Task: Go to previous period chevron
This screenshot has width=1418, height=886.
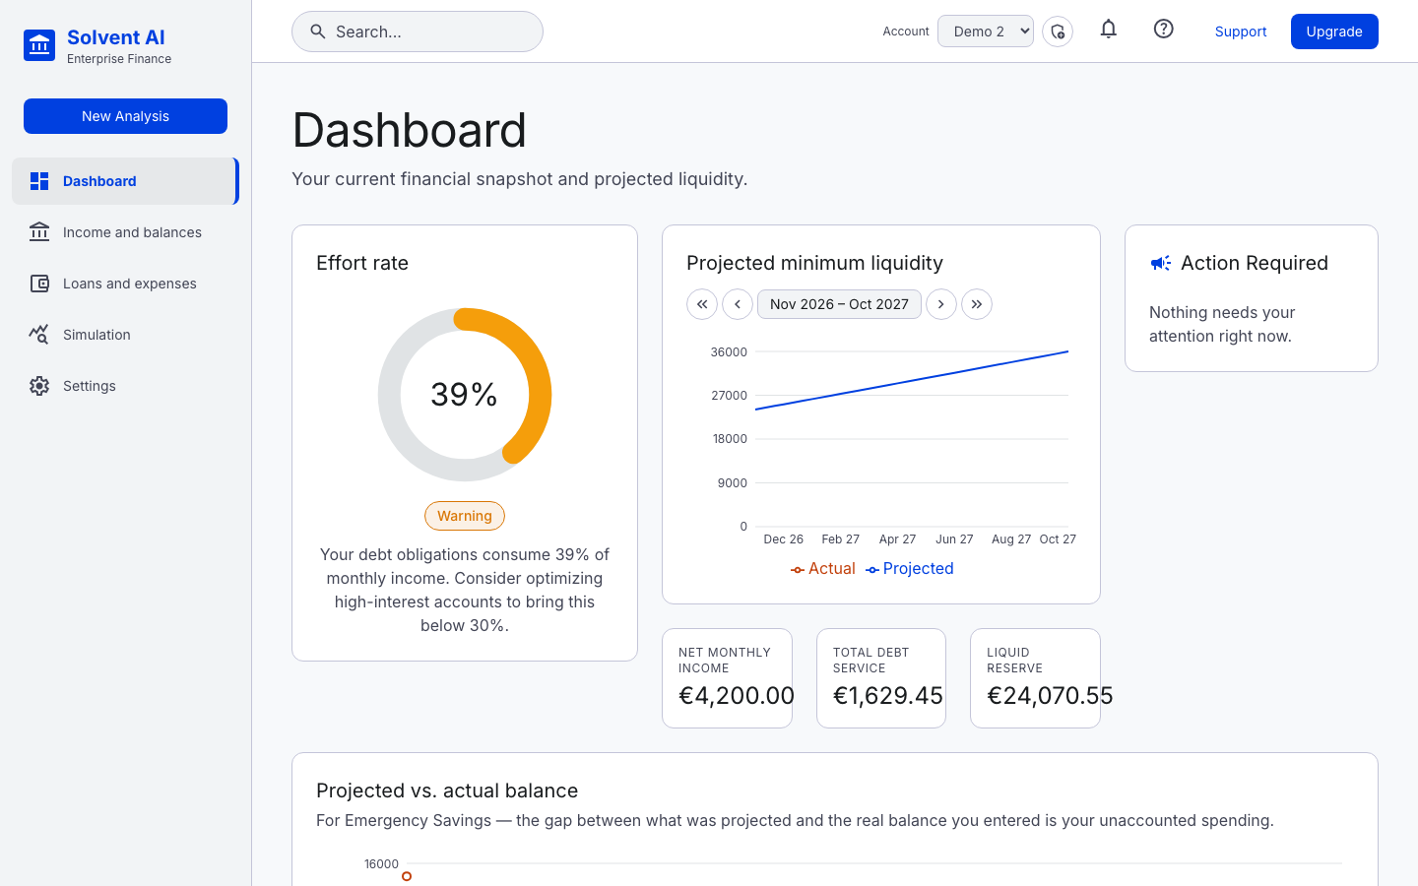Action: [x=738, y=304]
